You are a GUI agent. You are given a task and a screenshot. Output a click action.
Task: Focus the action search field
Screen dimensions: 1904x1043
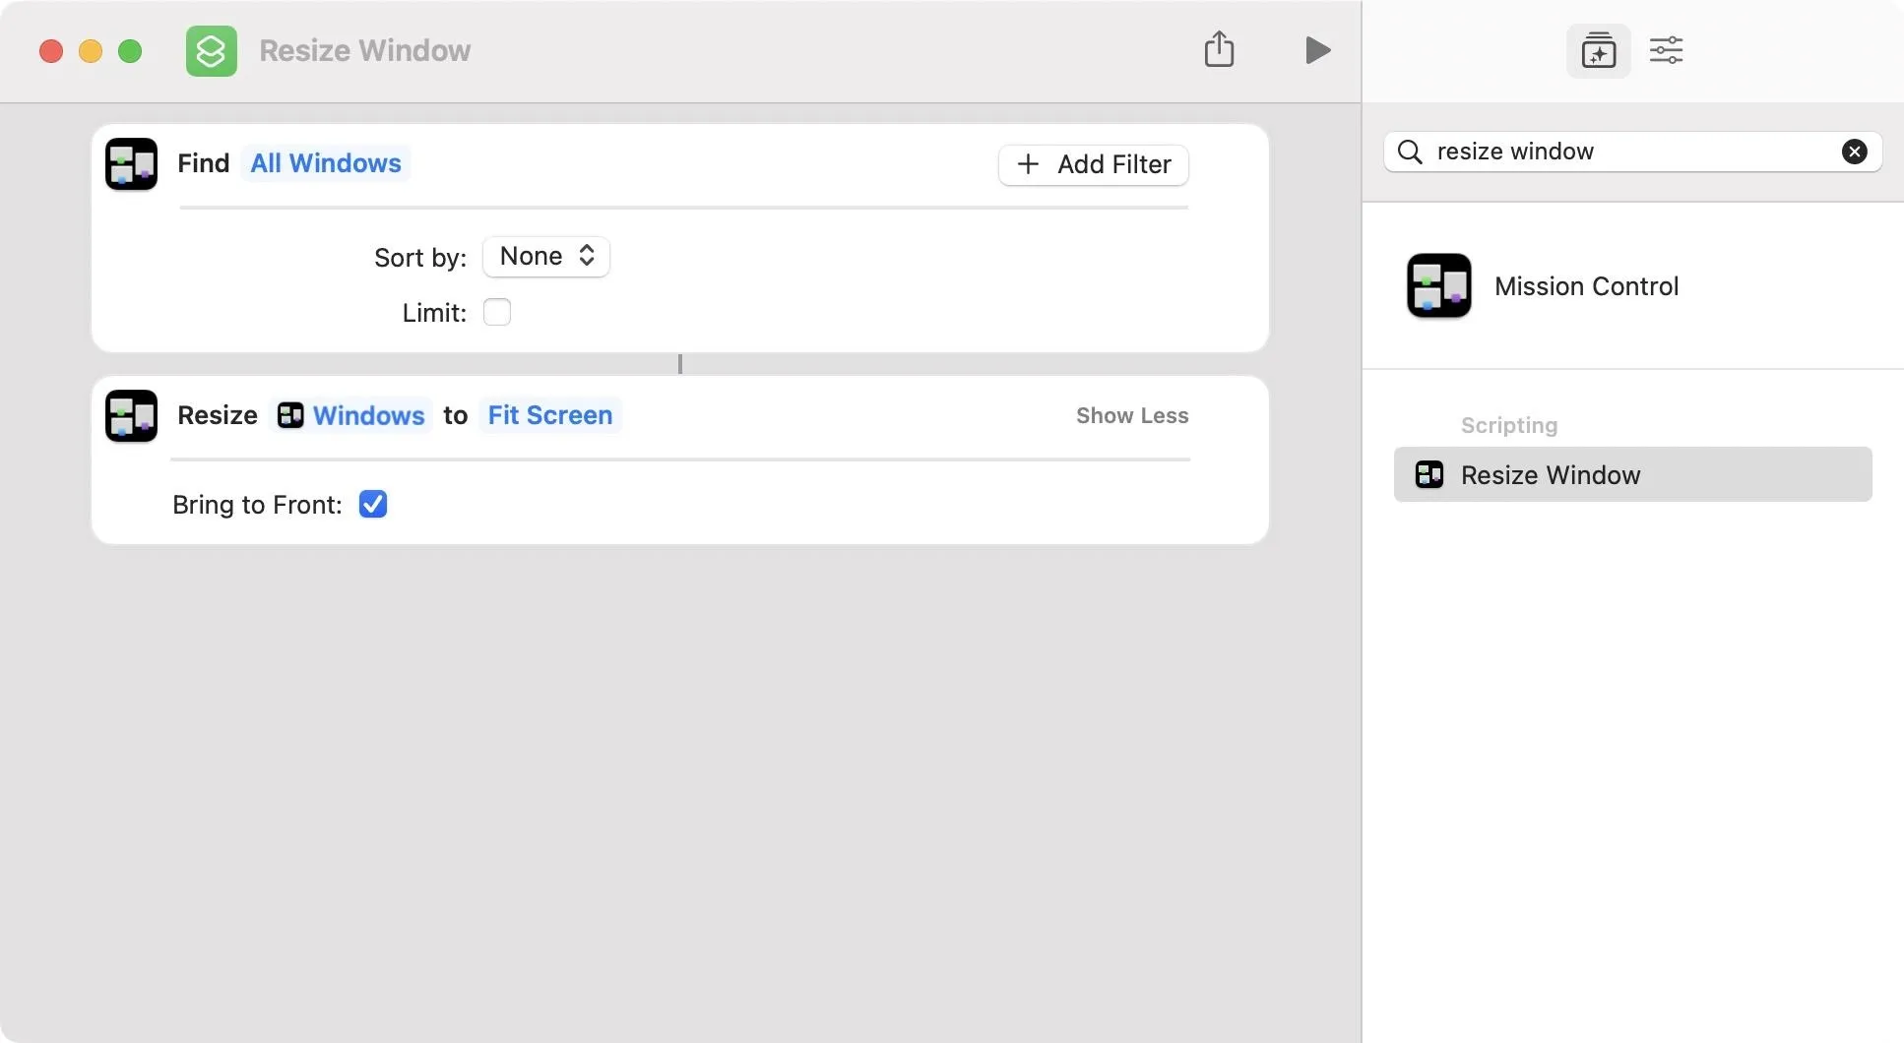pos(1632,152)
